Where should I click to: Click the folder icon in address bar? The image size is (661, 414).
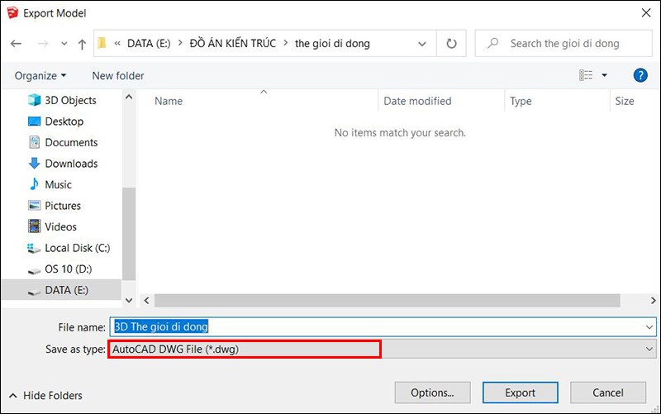pyautogui.click(x=102, y=43)
